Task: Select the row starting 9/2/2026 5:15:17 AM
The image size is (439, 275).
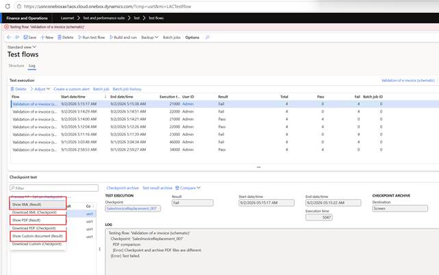Action: point(224,104)
